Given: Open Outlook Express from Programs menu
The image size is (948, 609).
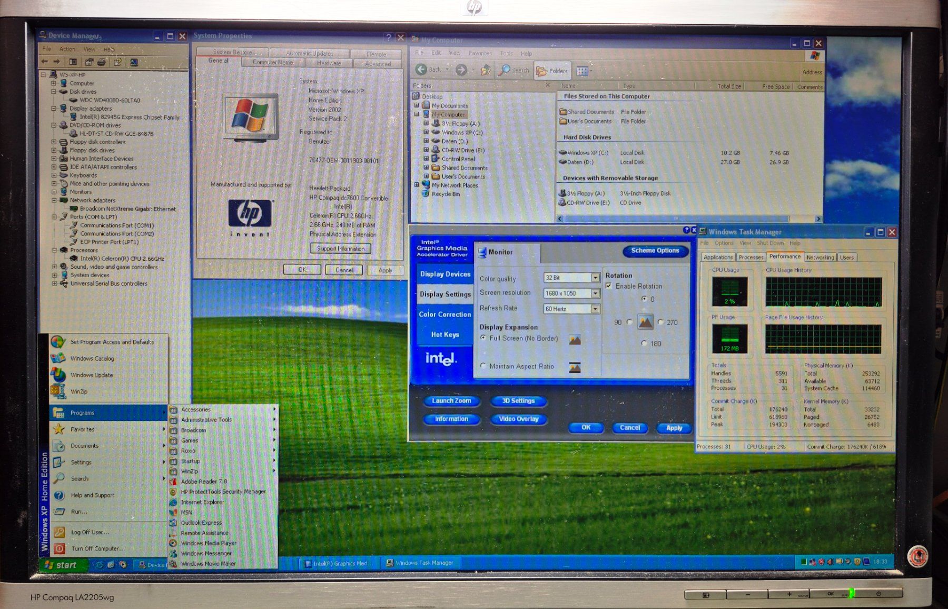Looking at the screenshot, I should click(x=201, y=523).
